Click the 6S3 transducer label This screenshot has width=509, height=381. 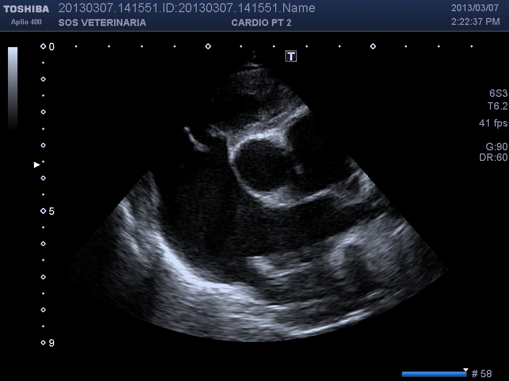pos(498,93)
